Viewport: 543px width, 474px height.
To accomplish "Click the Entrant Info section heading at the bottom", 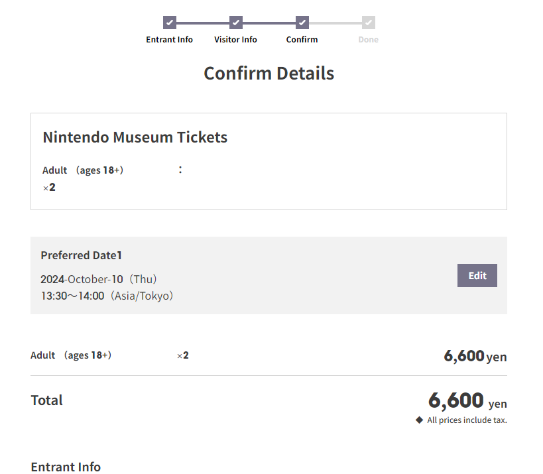I will click(x=66, y=467).
